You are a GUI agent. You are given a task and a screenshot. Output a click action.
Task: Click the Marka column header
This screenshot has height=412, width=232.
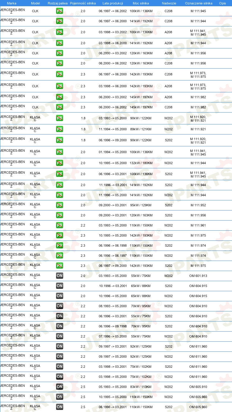12,3
